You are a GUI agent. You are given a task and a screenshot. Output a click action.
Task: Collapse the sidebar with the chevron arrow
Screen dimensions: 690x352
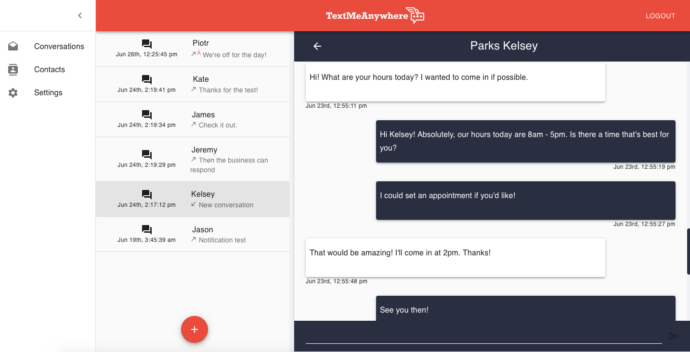pos(80,15)
